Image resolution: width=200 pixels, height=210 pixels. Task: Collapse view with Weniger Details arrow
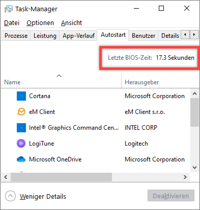[10, 196]
